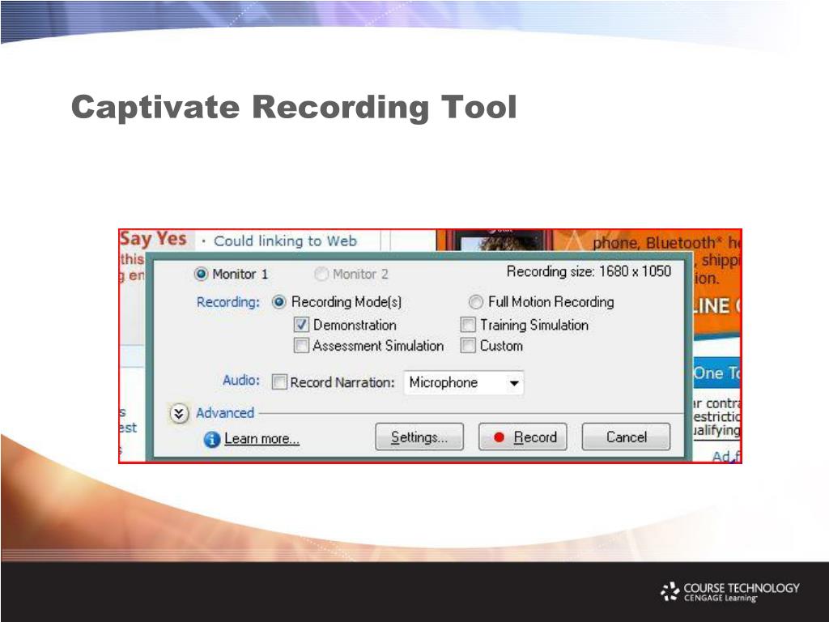Click the Advanced label text
Image resolution: width=829 pixels, height=622 pixels.
coord(225,412)
